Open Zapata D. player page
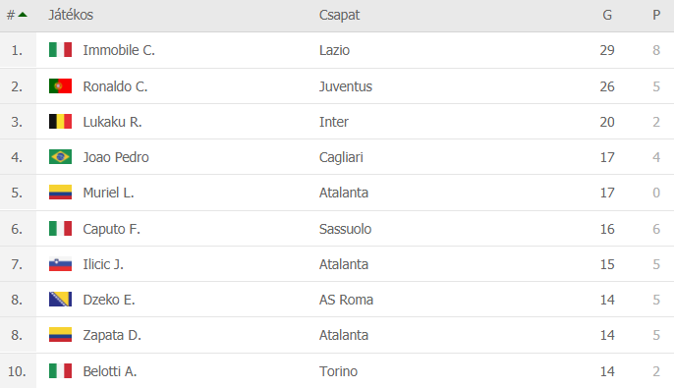This screenshot has width=674, height=388. pos(112,335)
